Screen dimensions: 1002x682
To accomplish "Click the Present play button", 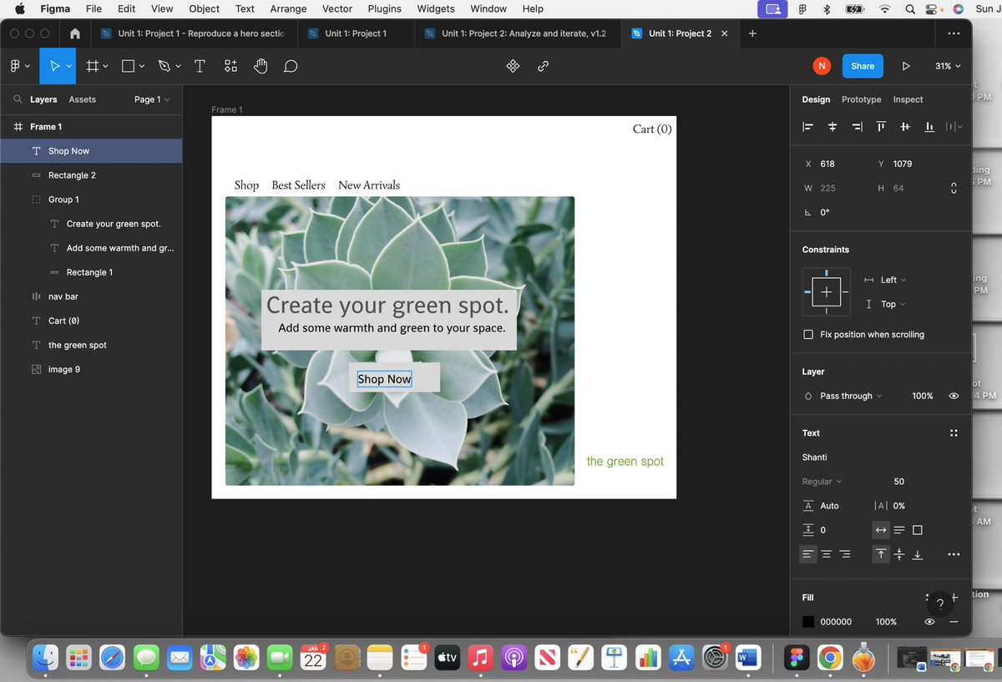I will [906, 66].
